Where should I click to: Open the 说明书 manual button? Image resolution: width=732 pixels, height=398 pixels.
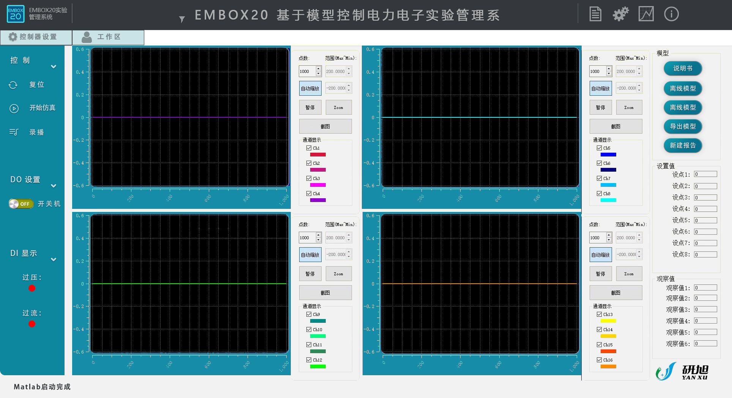(683, 68)
